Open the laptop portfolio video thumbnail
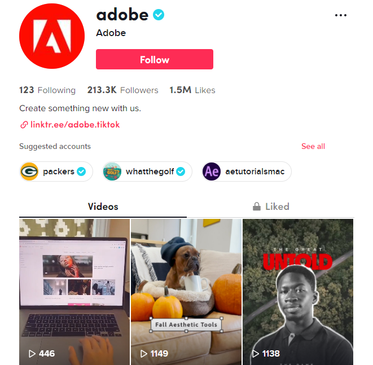The width and height of the screenshot is (373, 365). [x=74, y=292]
